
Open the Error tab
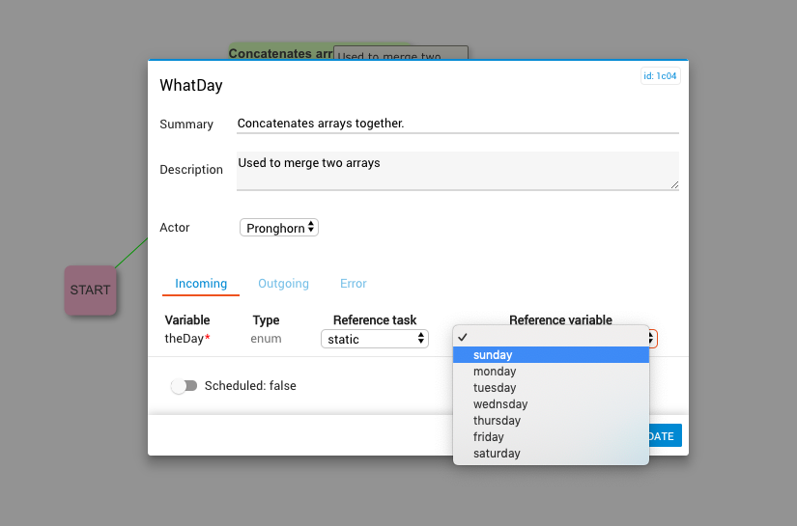[x=353, y=284]
